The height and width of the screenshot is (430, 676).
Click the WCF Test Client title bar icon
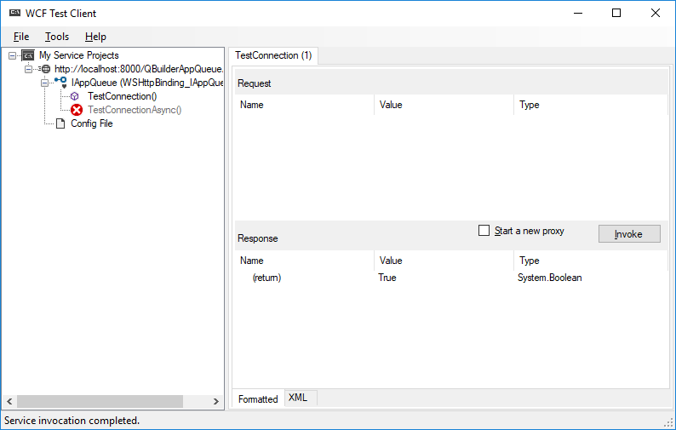click(x=15, y=13)
